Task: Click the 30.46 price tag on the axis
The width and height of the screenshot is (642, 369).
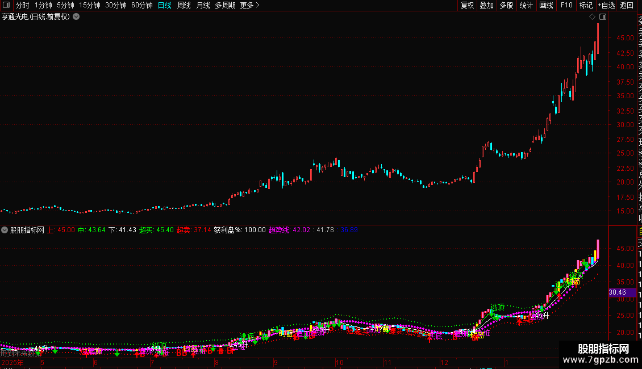Action: [622, 292]
